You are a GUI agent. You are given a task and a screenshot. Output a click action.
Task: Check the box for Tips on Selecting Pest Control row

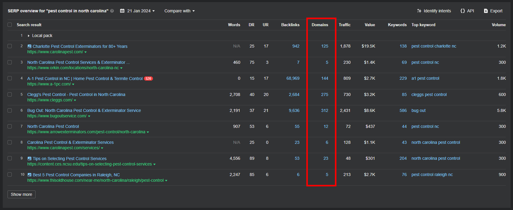point(10,158)
